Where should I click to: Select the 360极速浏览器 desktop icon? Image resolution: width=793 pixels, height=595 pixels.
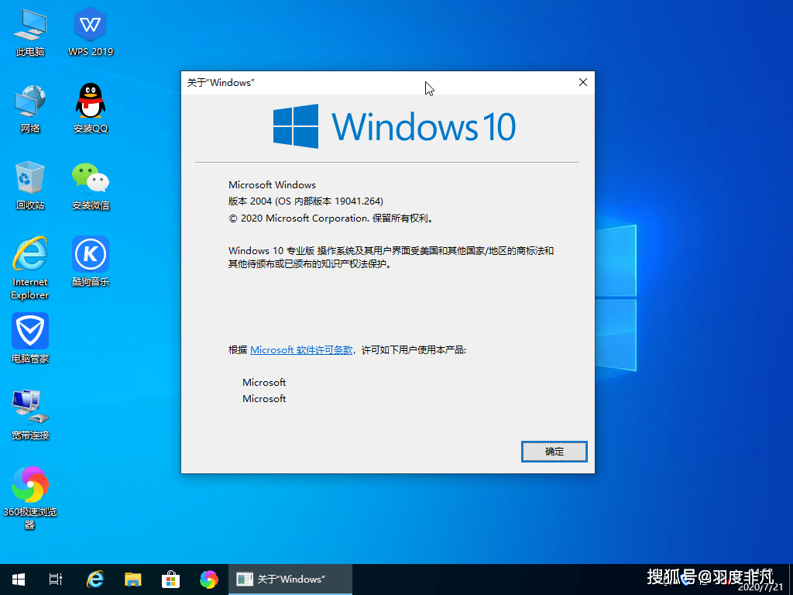[30, 498]
